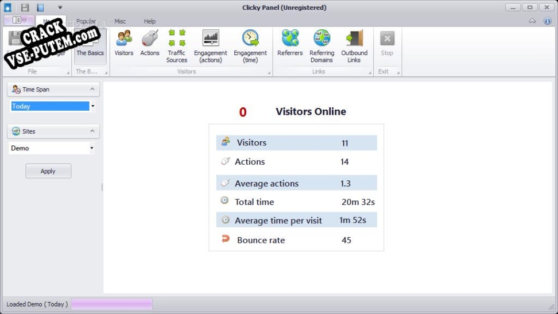This screenshot has width=558, height=314.
Task: Open the Referring Domains globe icon
Action: (x=321, y=38)
